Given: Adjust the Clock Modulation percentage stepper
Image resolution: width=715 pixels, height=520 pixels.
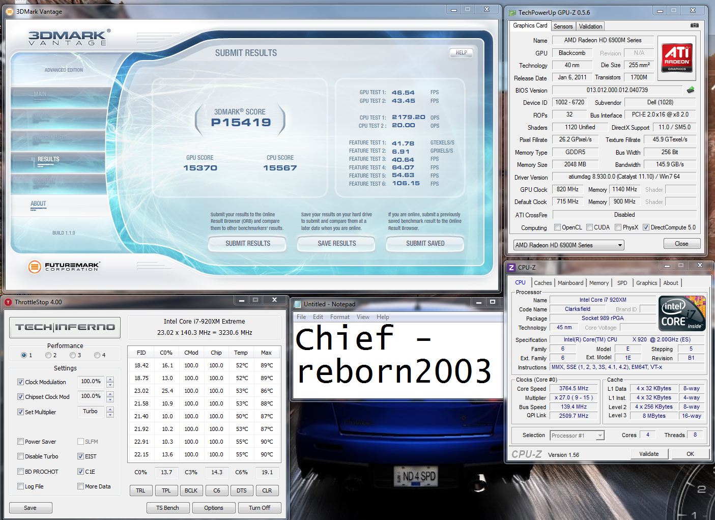Looking at the screenshot, I should (110, 382).
